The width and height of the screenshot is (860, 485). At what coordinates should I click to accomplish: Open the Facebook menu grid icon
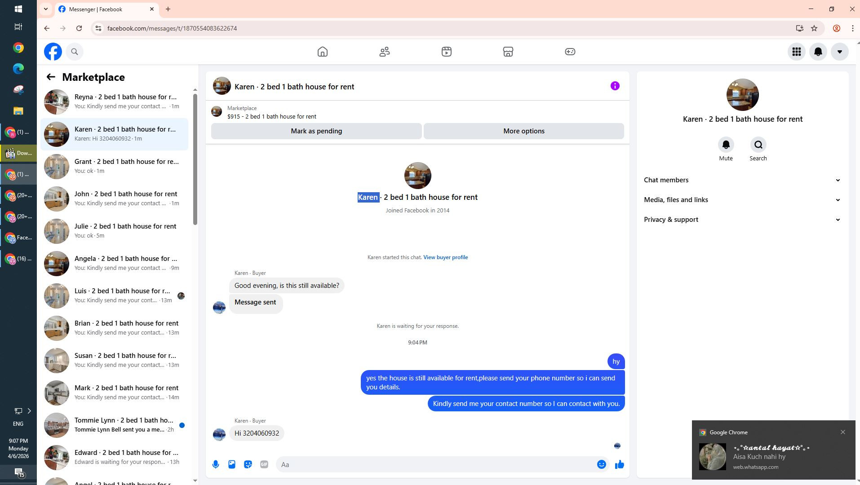(796, 52)
